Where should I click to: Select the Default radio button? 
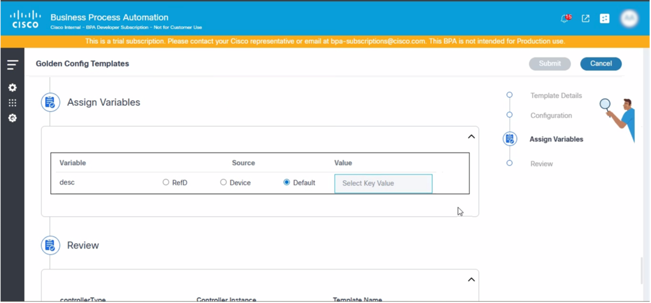[x=287, y=183]
